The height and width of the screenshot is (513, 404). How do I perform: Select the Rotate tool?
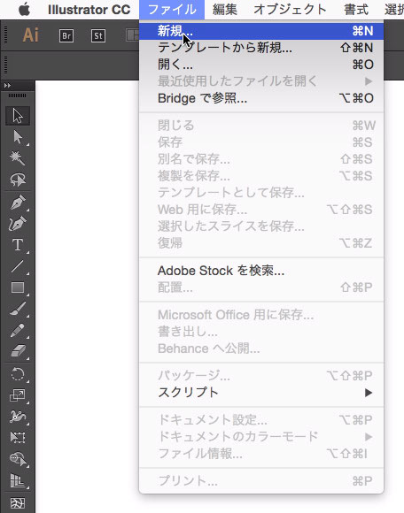pyautogui.click(x=18, y=374)
